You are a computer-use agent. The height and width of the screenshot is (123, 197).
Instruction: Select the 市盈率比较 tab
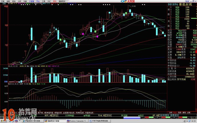click(x=89, y=113)
